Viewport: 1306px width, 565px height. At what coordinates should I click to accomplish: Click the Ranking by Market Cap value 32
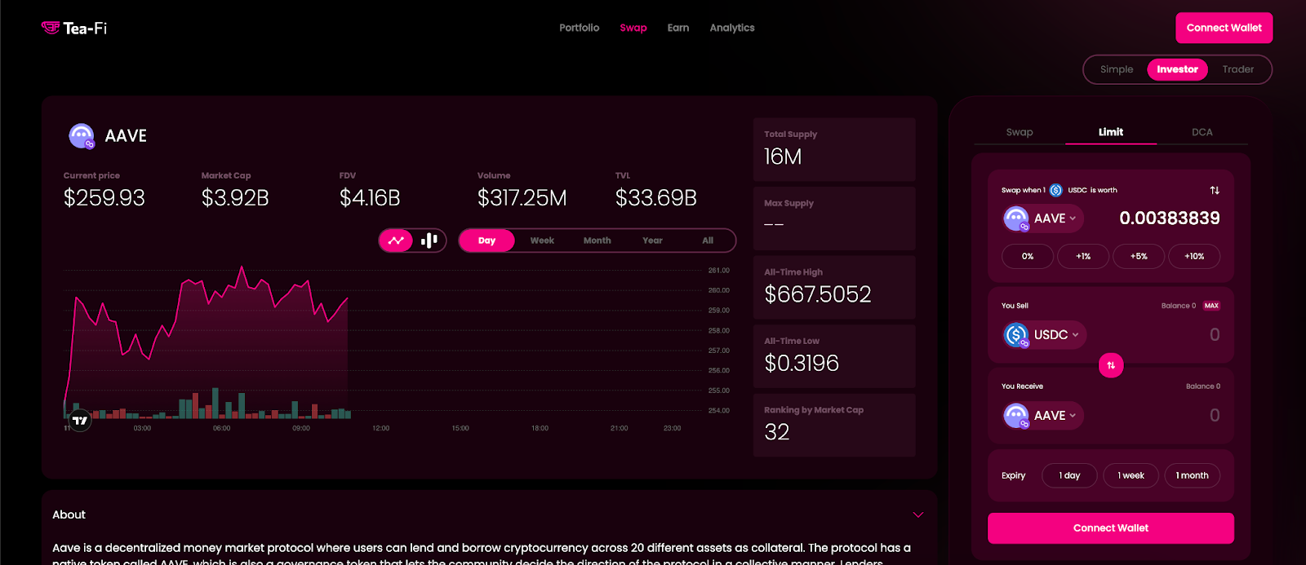tap(777, 432)
